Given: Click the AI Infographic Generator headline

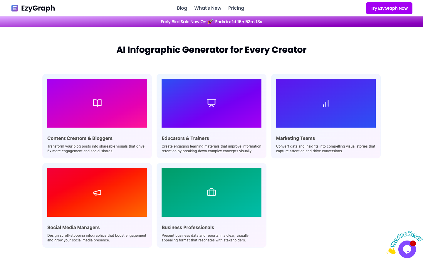Looking at the screenshot, I should pos(211,50).
